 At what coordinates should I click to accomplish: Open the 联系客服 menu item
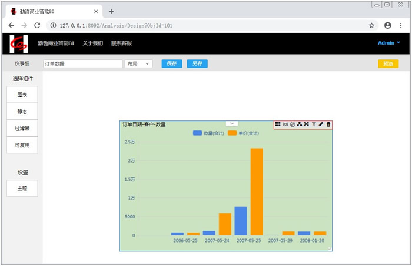[121, 43]
